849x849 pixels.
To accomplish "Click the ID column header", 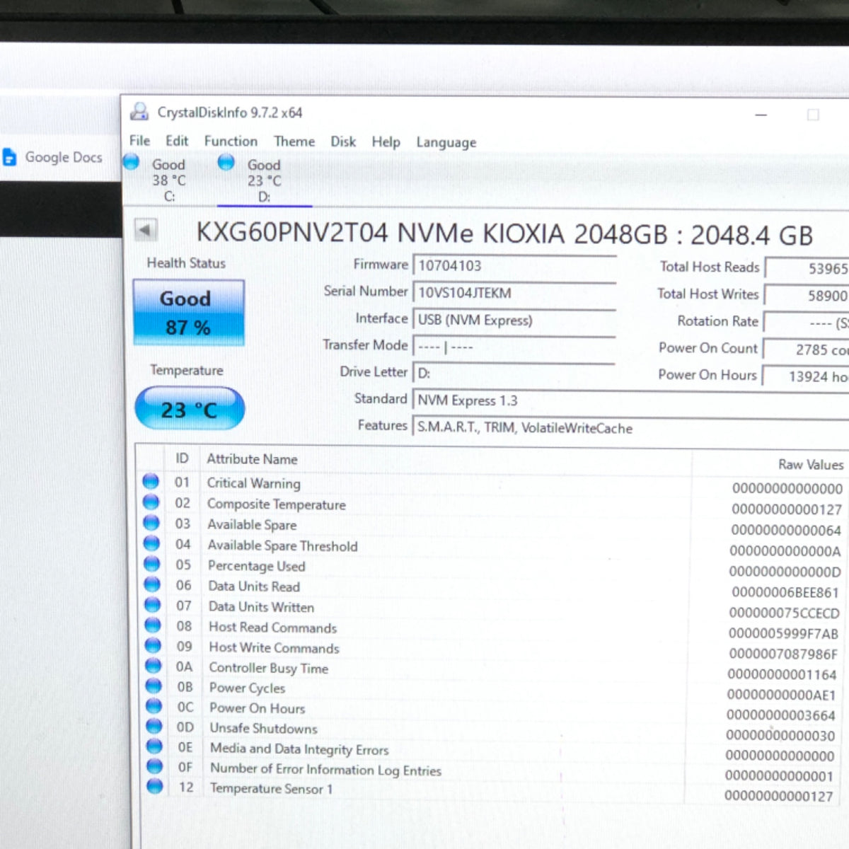I will [x=182, y=458].
